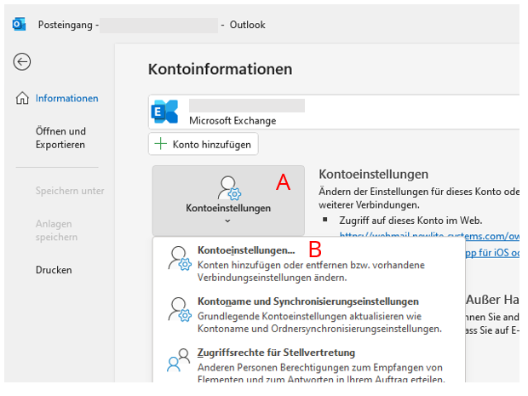
Task: Add an account with Konto hinzufügen
Action: pyautogui.click(x=204, y=144)
